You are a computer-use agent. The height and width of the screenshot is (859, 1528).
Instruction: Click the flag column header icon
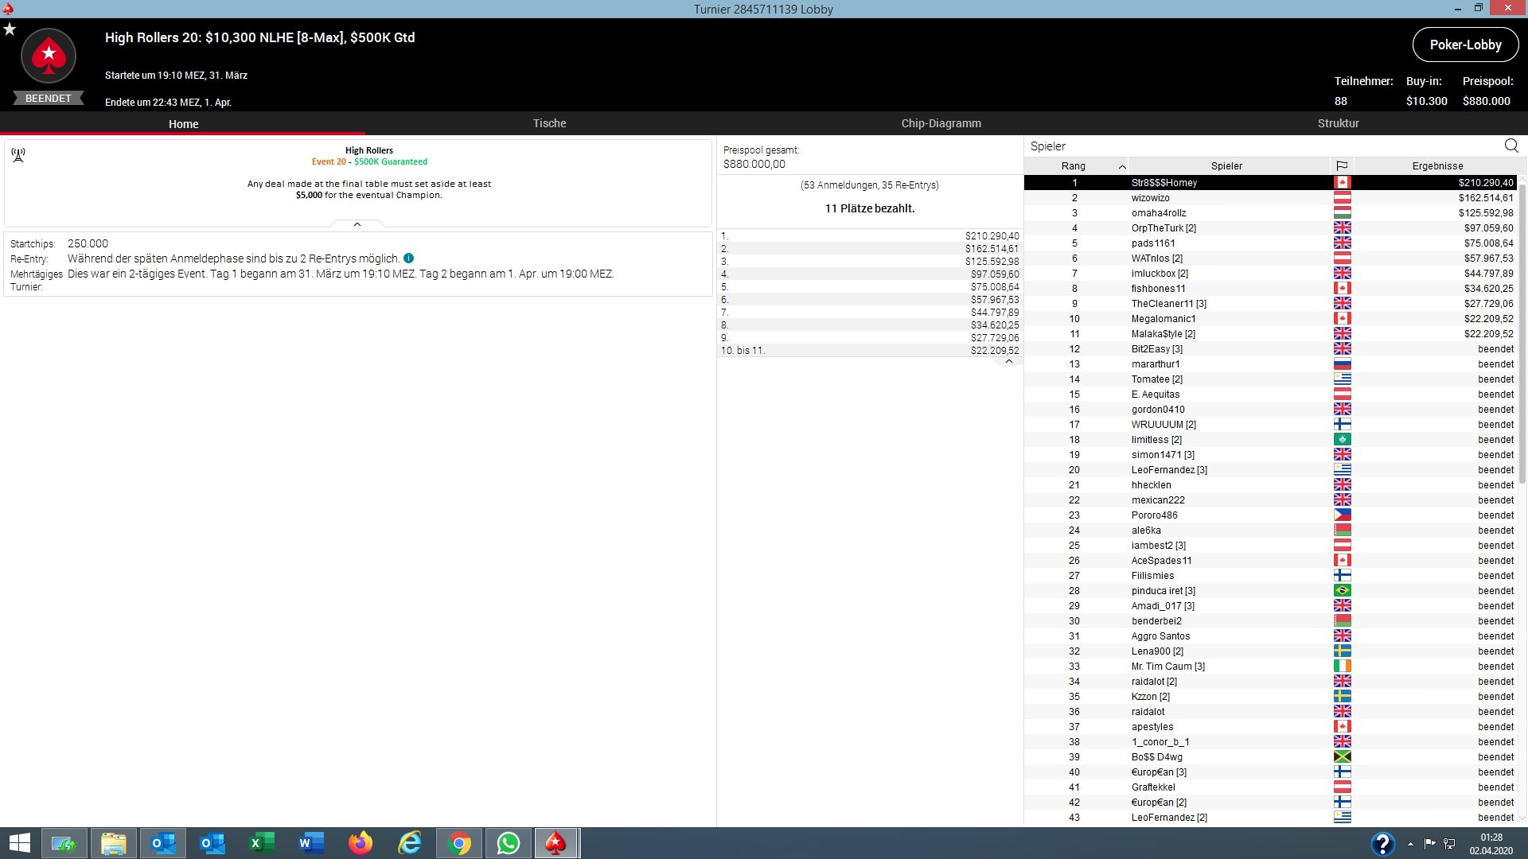pos(1342,166)
